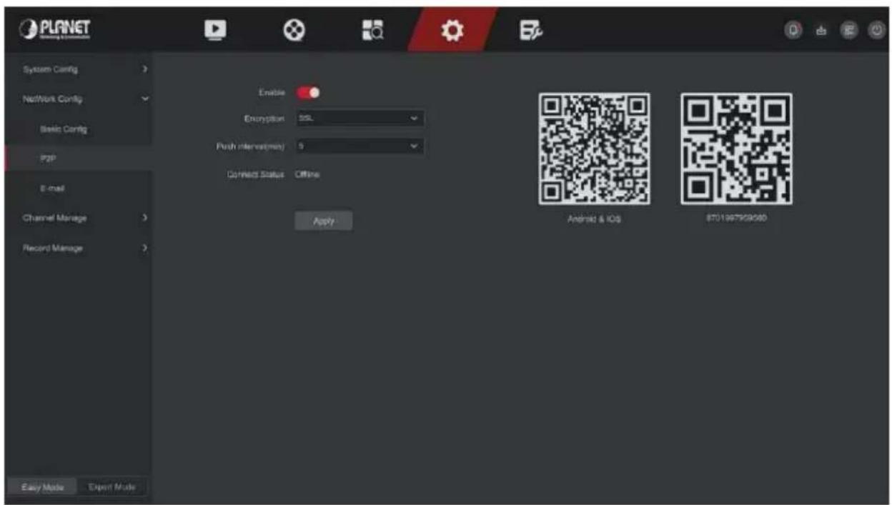The width and height of the screenshot is (892, 505).
Task: Click the Apply button
Action: 324,221
